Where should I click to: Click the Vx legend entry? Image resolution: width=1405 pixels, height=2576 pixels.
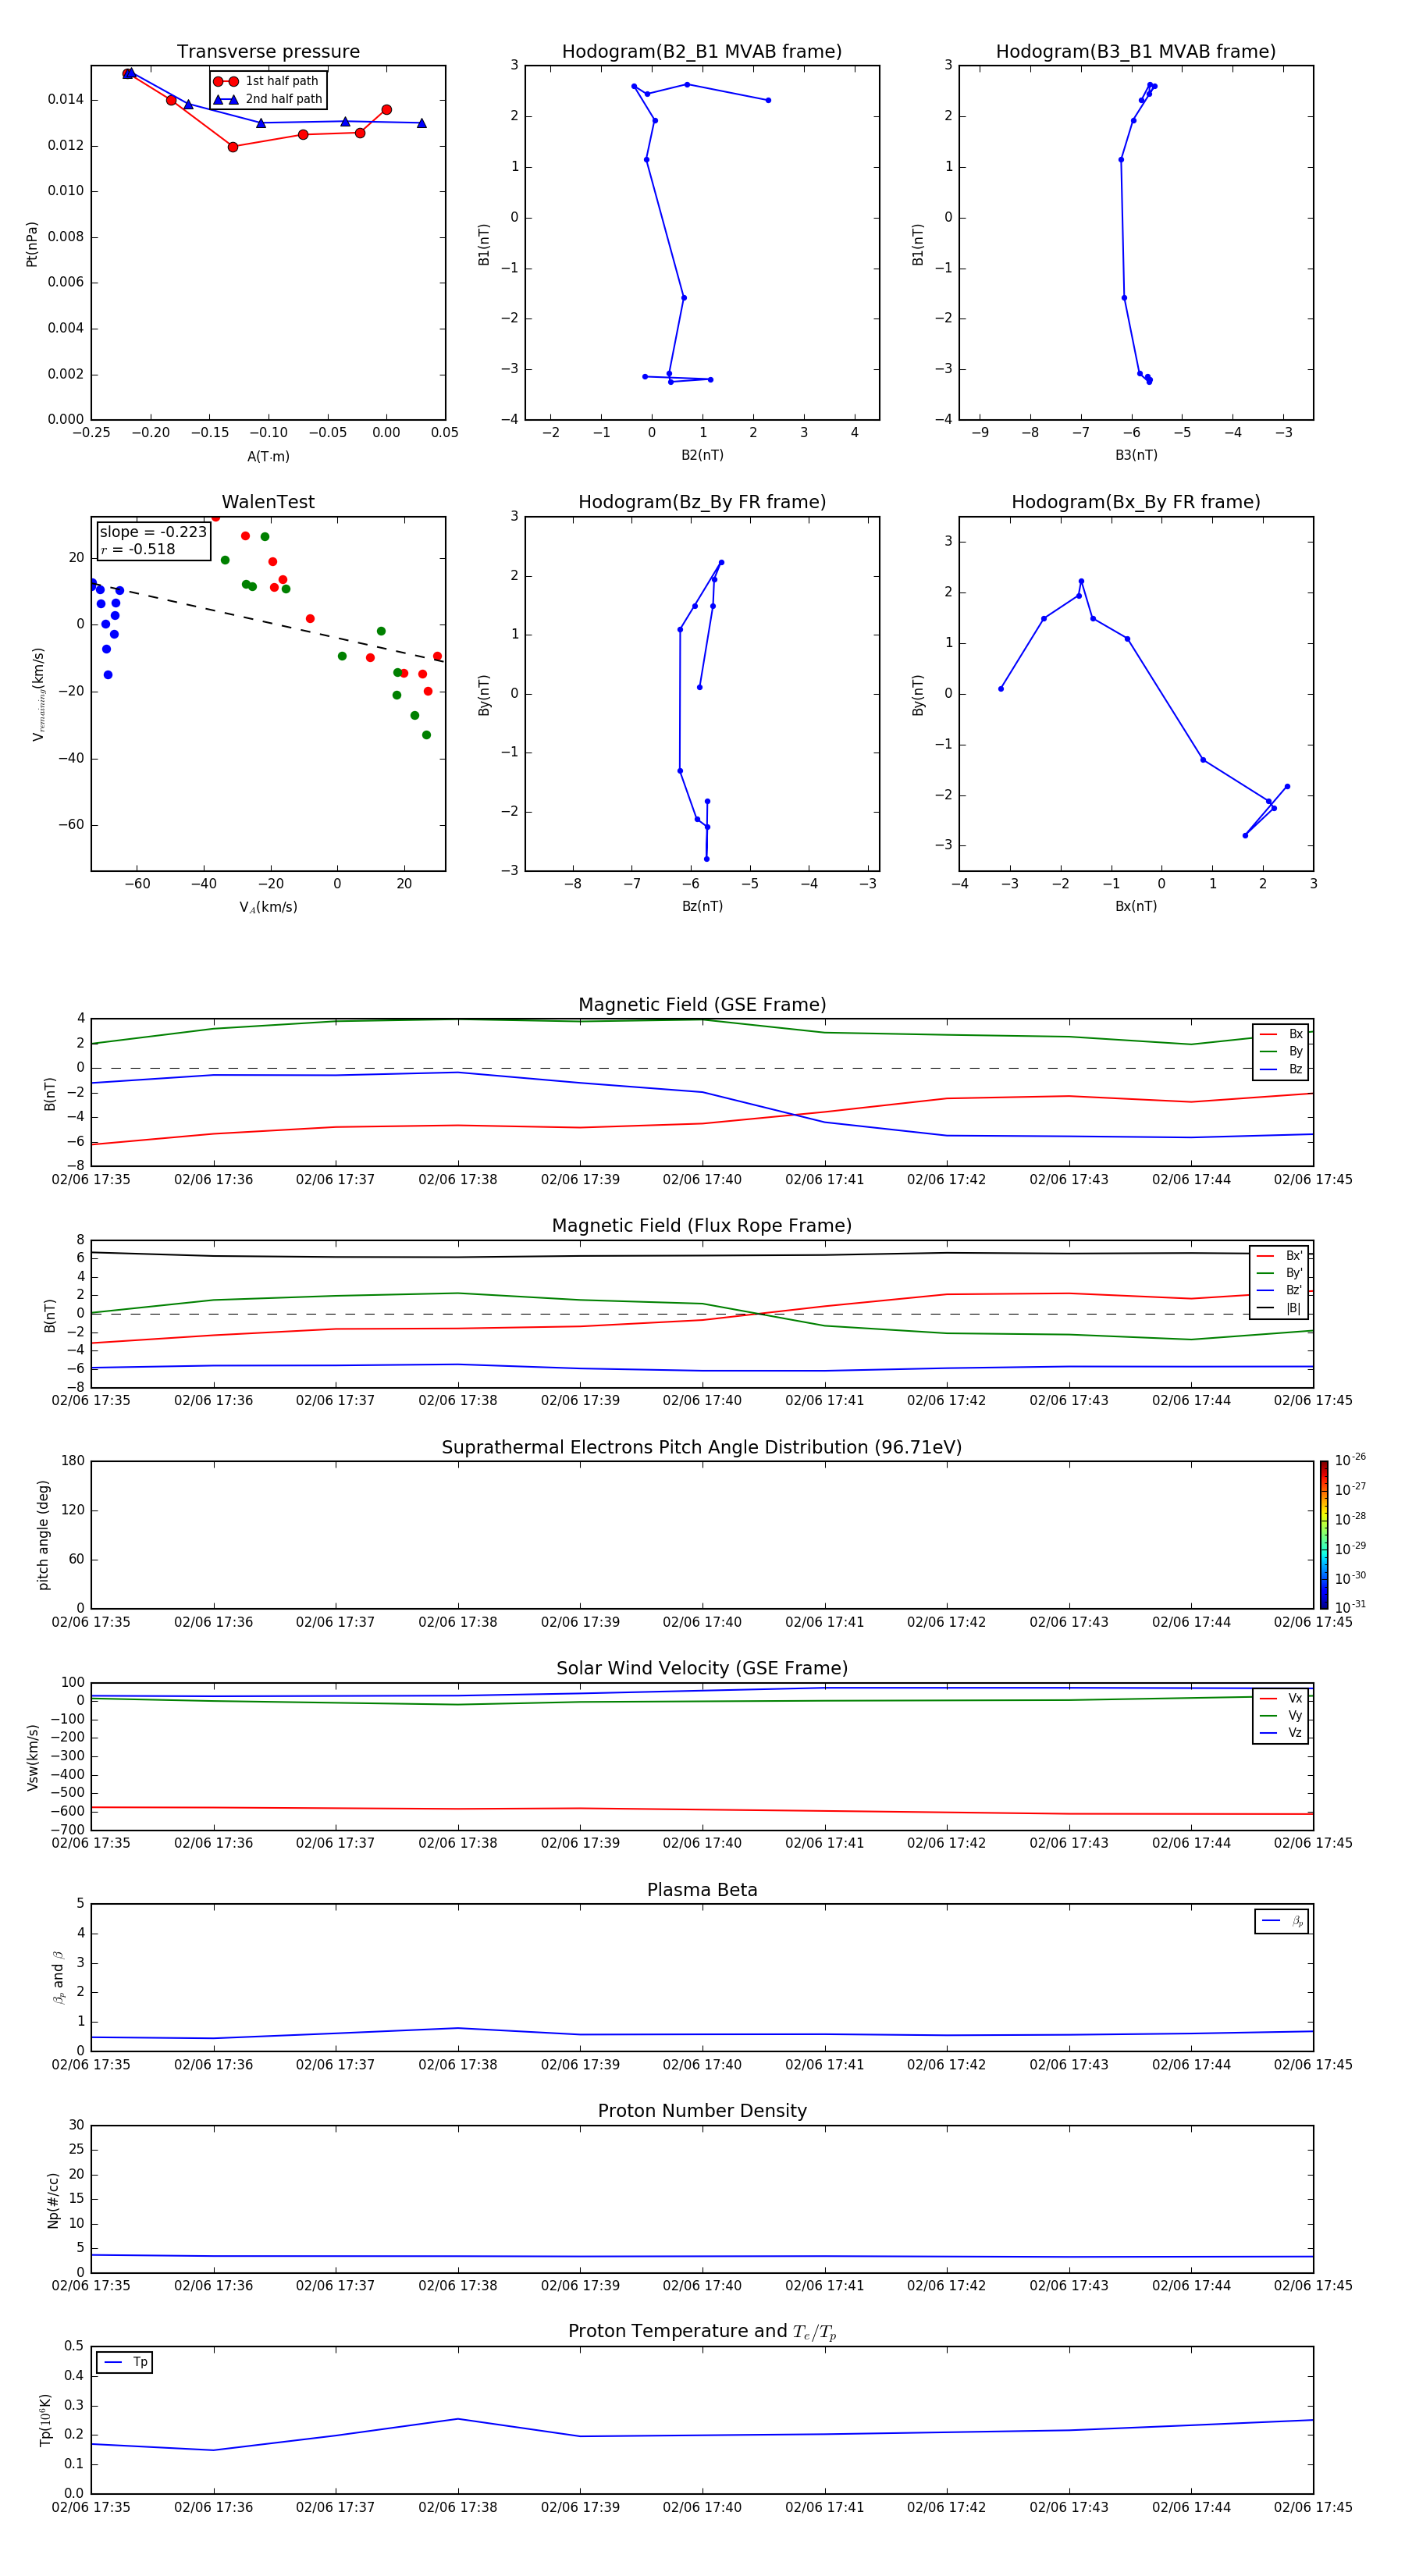click(x=1281, y=1698)
